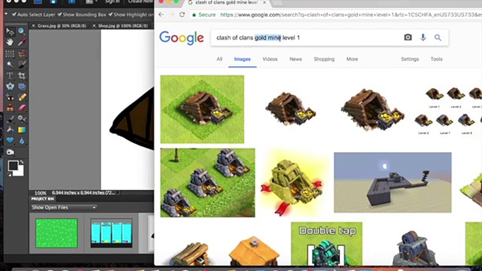Open the Images search tab
Screen dimensions: 482x271
pos(242,59)
